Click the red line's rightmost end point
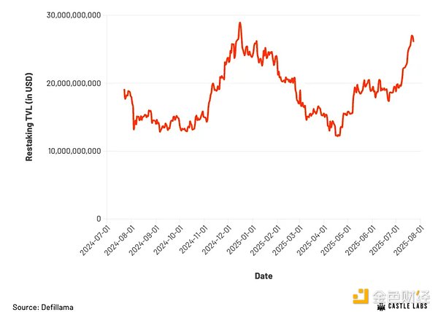Viewport: 438px width, 312px height. pos(414,39)
